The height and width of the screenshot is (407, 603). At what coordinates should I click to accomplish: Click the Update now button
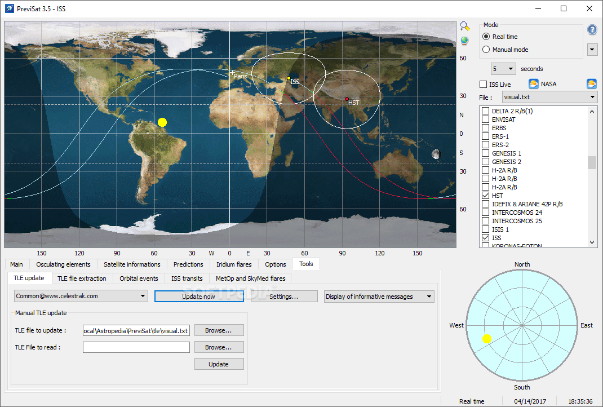(199, 296)
